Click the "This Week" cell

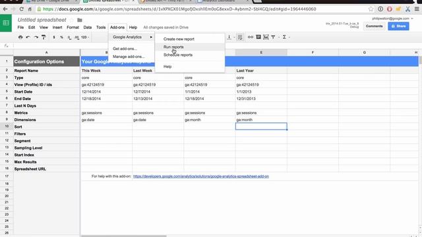106,70
